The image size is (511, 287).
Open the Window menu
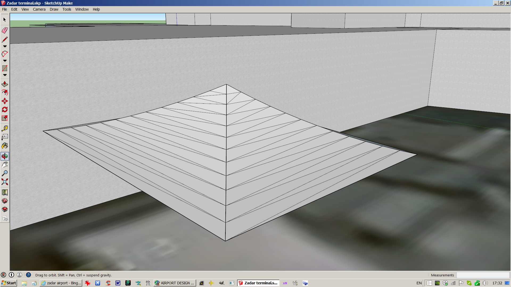click(x=82, y=9)
